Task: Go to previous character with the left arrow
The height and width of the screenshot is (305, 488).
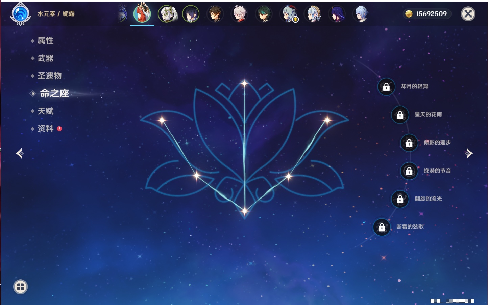Action: [20, 153]
